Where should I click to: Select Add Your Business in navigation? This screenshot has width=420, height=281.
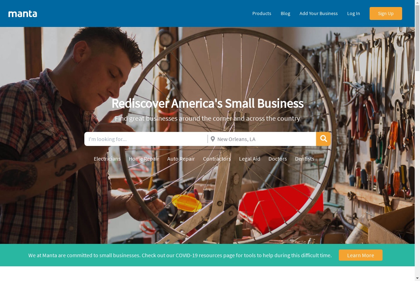pyautogui.click(x=318, y=13)
